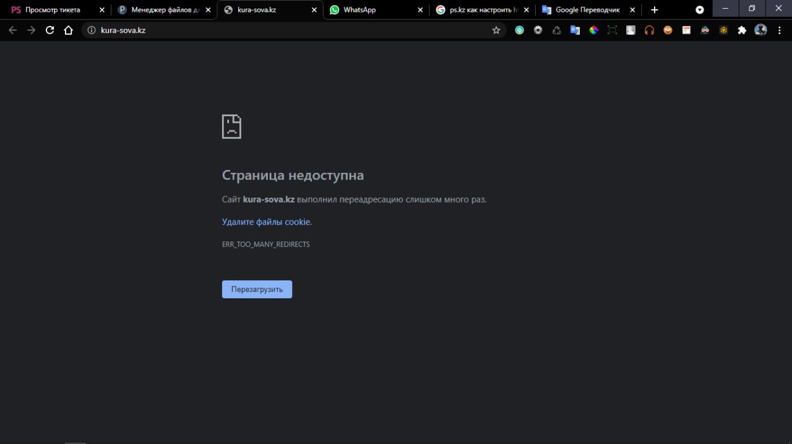
Task: Go back to the previous page
Action: 13,30
